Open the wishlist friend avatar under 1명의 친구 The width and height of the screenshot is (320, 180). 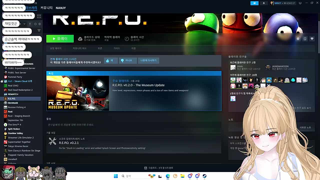pos(233,99)
